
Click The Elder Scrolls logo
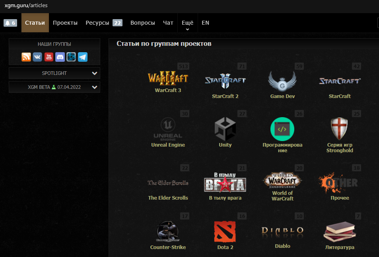click(168, 183)
